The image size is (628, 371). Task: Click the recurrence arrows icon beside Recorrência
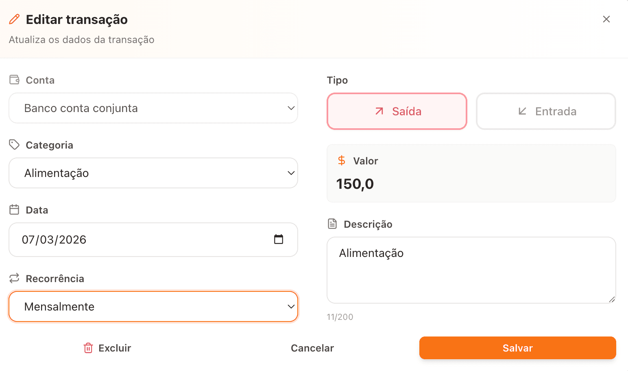(x=14, y=278)
